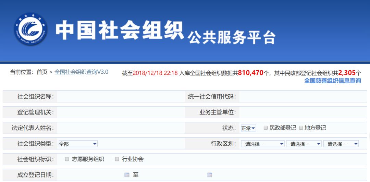Click 全国社会组织查询V3.0 breadcrumb link
370x182 pixels.
pos(81,72)
